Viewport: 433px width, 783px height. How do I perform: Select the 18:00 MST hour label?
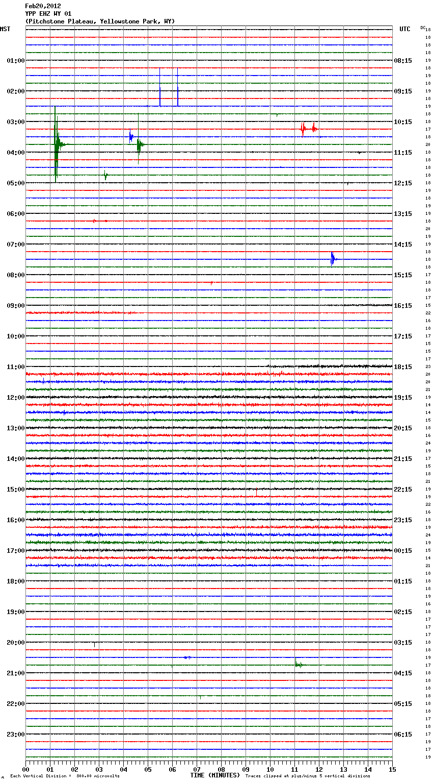(x=16, y=581)
